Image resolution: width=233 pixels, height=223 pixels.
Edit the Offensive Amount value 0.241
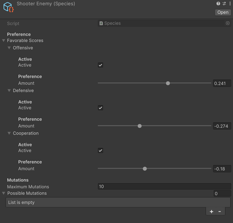pyautogui.click(x=222, y=83)
